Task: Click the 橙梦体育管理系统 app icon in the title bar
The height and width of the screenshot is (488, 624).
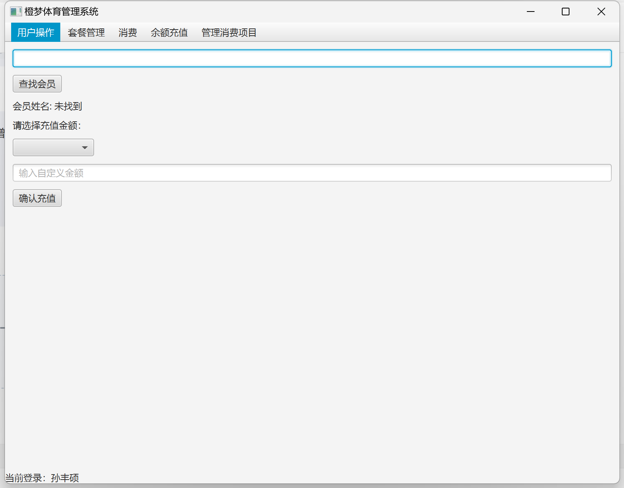Action: 16,12
